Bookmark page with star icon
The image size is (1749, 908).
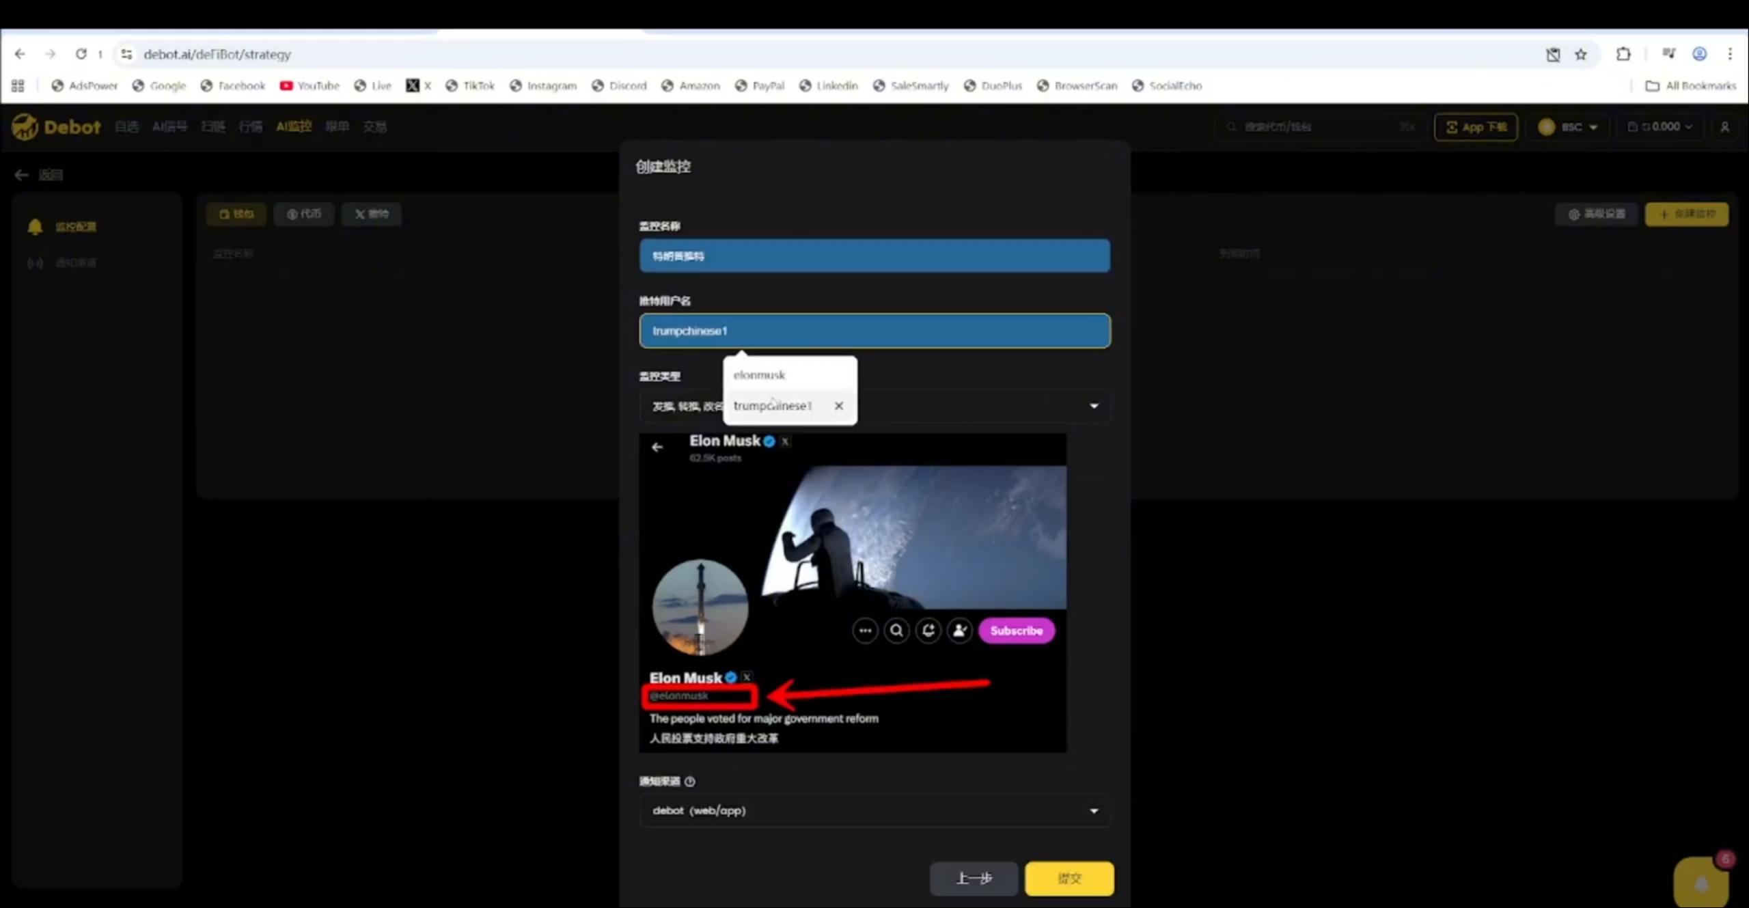click(x=1581, y=55)
